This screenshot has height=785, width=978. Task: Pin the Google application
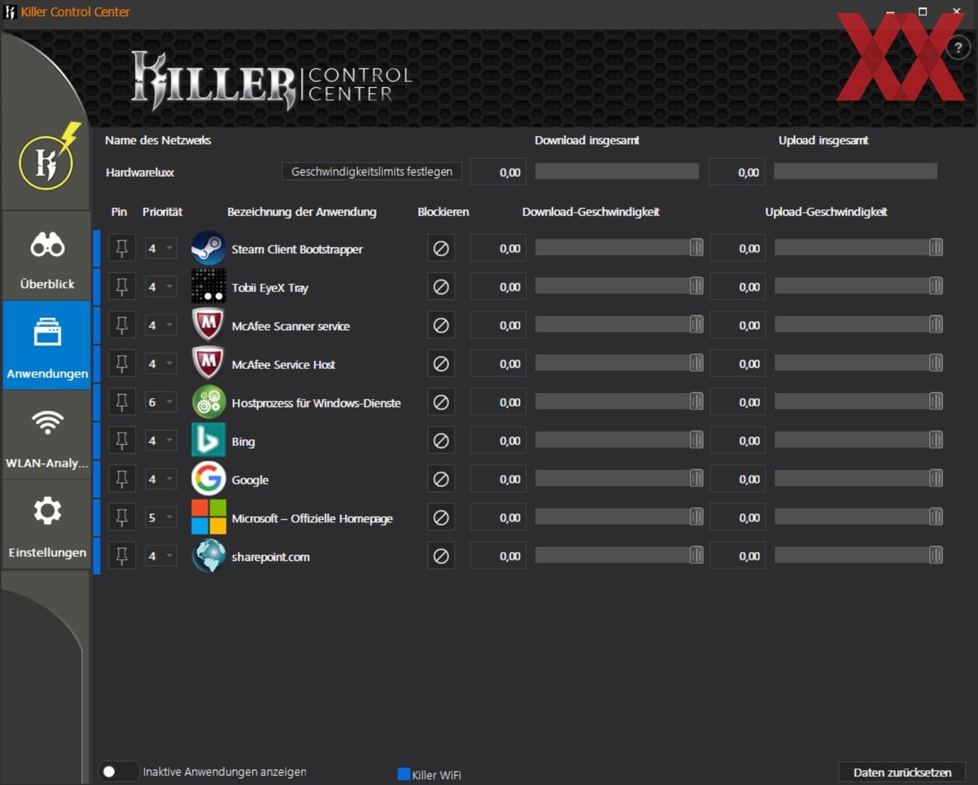[x=122, y=479]
